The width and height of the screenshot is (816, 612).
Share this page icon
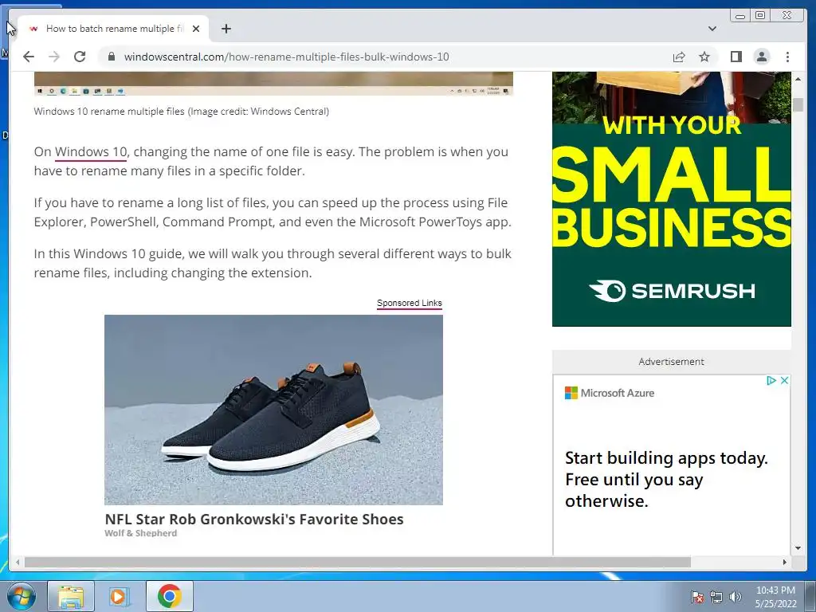(679, 57)
